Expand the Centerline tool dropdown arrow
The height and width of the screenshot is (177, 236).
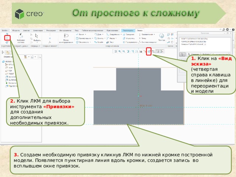click(154, 34)
